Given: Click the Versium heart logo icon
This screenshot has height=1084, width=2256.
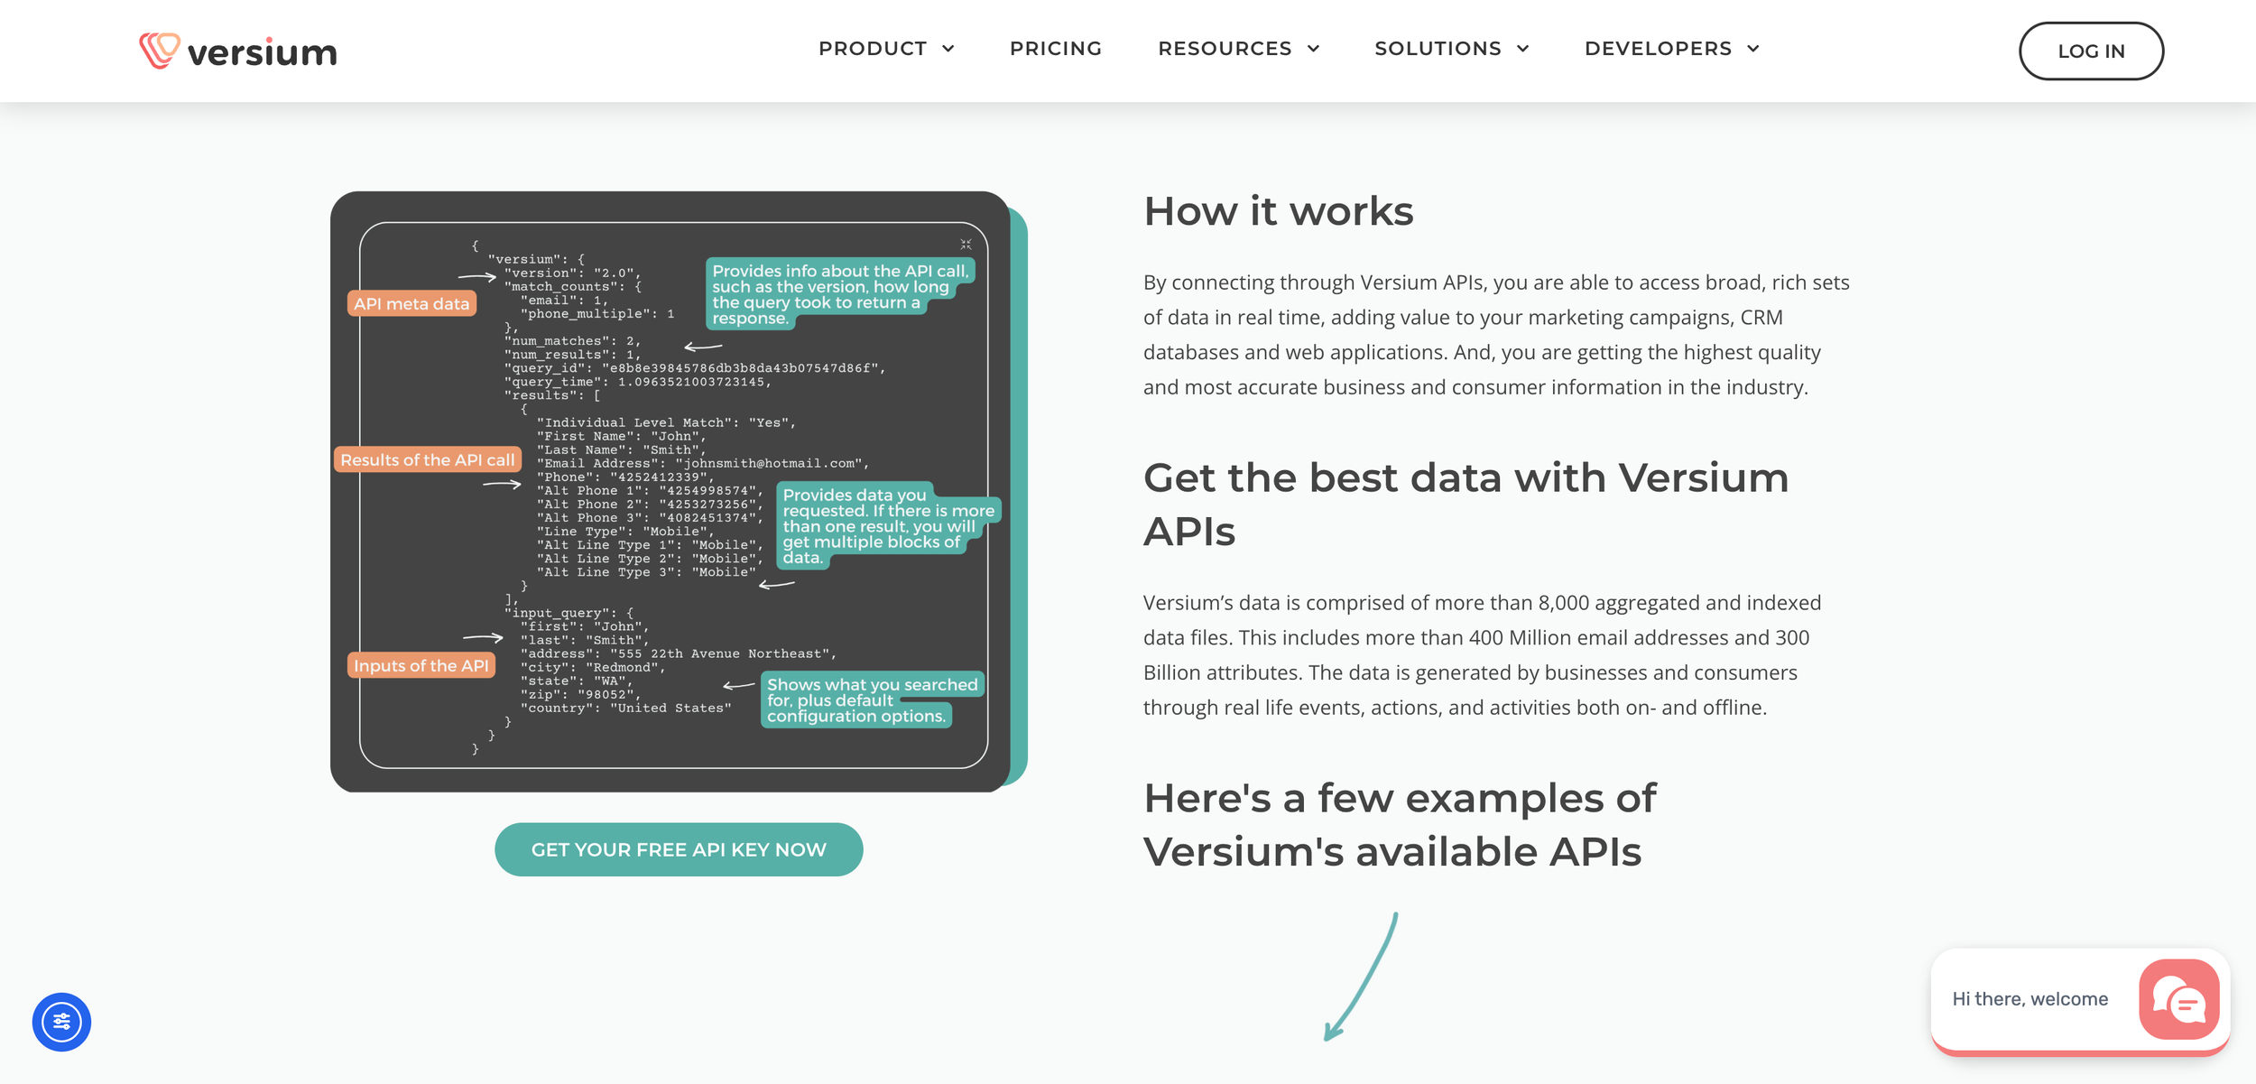Looking at the screenshot, I should click(x=160, y=50).
